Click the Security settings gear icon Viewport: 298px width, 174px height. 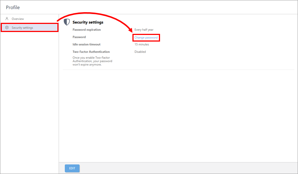pos(7,28)
